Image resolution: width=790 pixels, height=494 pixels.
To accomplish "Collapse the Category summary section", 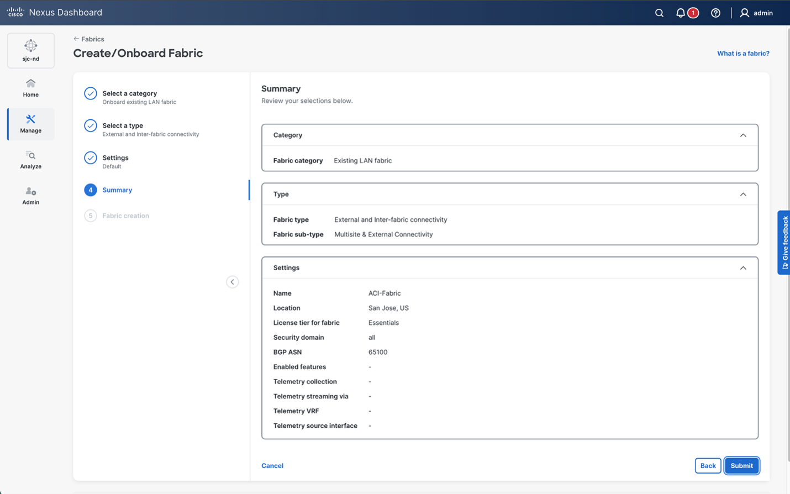I will [743, 135].
